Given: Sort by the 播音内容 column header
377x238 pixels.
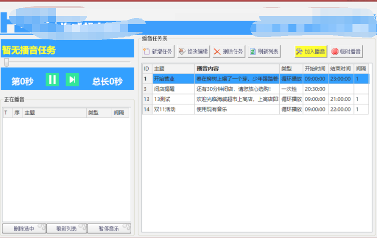Looking at the screenshot, I should (x=236, y=68).
